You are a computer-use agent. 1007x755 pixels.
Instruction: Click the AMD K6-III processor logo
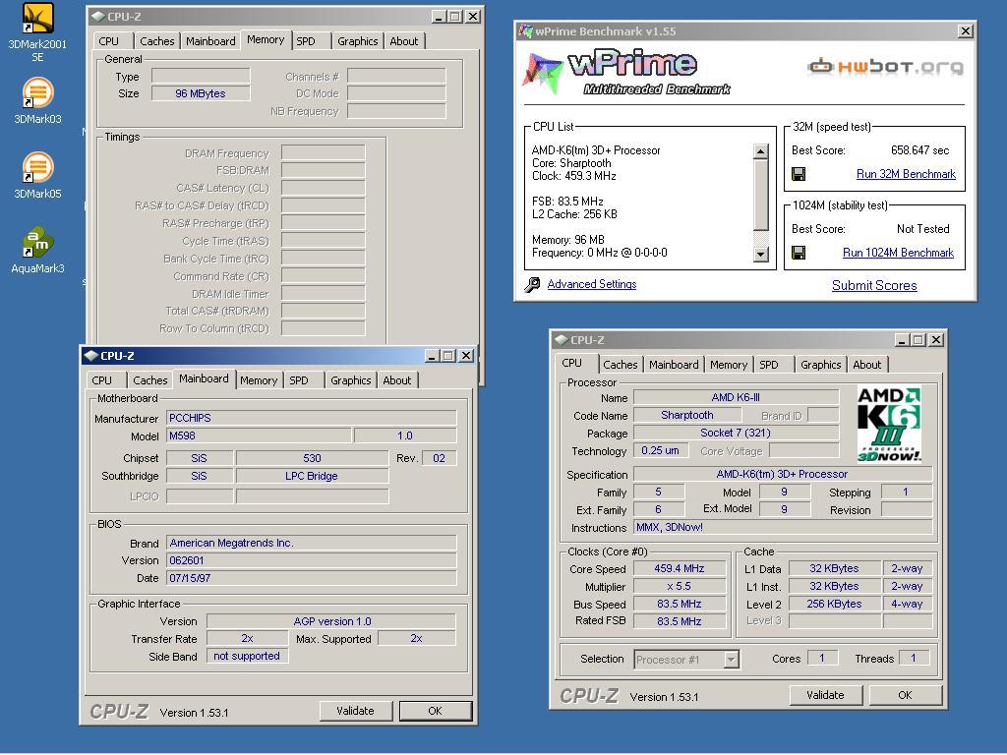pos(889,424)
